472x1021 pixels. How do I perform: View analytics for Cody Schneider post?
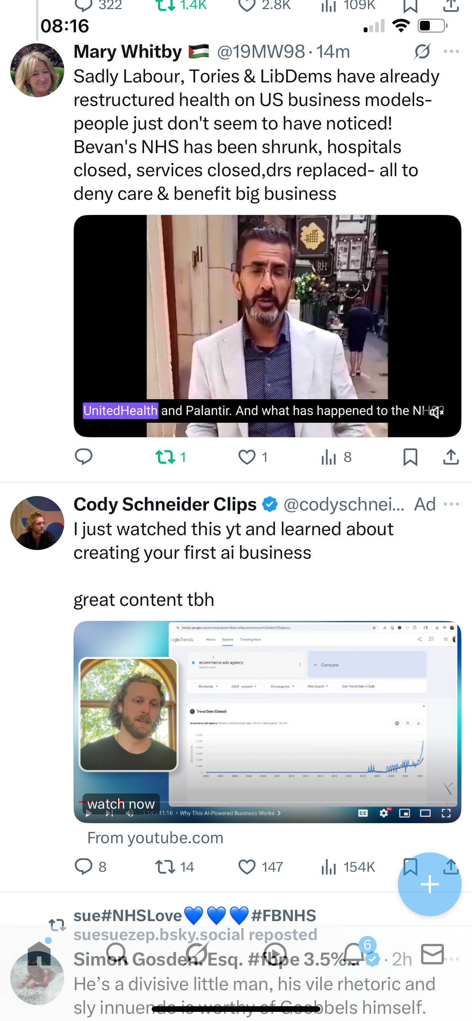click(328, 867)
